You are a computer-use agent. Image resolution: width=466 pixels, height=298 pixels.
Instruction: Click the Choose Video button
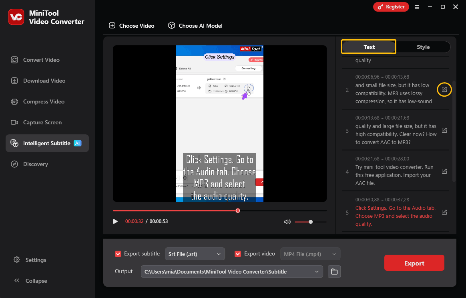(132, 26)
